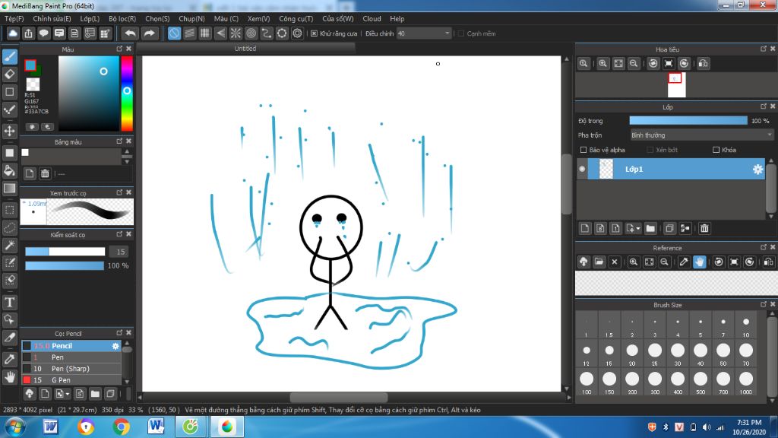Activate the rectangular Select tool
Screen dimensions: 778x438
(10, 210)
